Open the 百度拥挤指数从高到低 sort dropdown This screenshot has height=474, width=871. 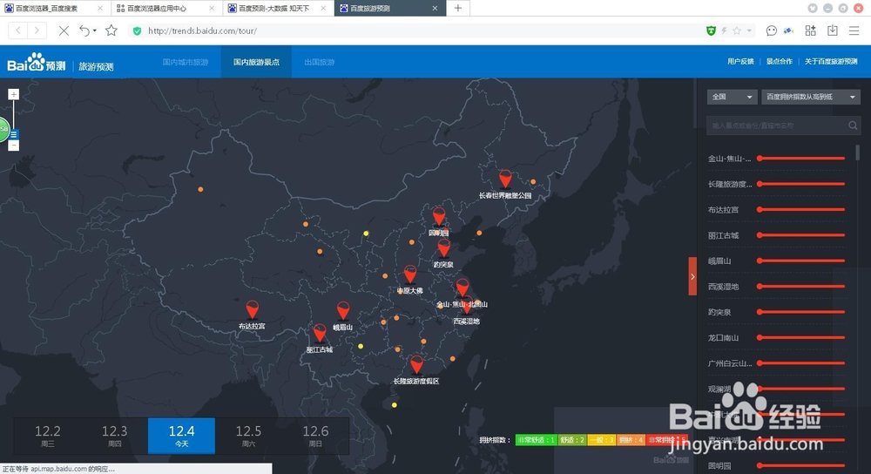point(811,97)
